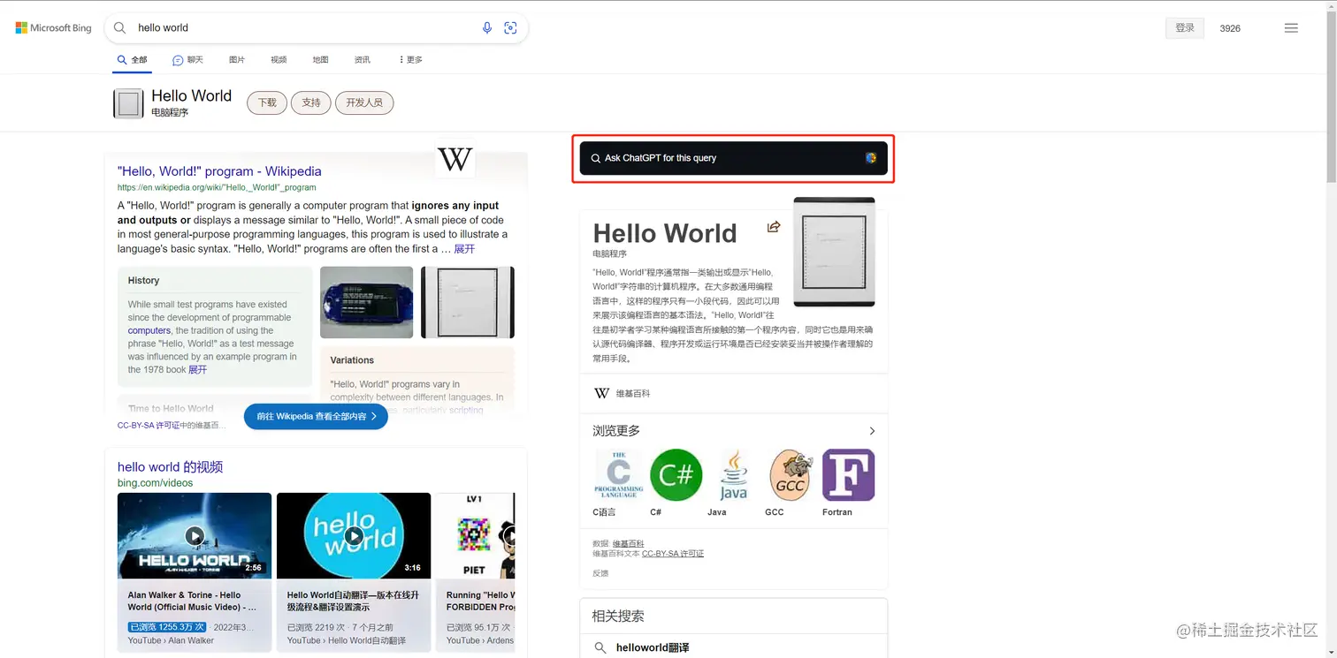Expand the 更多 tabs menu

[410, 60]
